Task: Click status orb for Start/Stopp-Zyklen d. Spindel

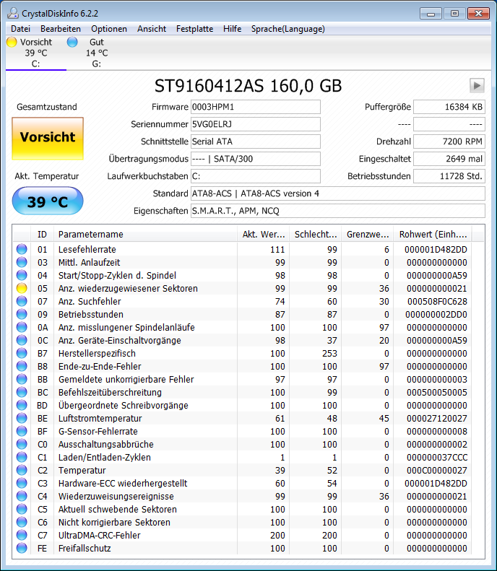Action: tap(22, 275)
